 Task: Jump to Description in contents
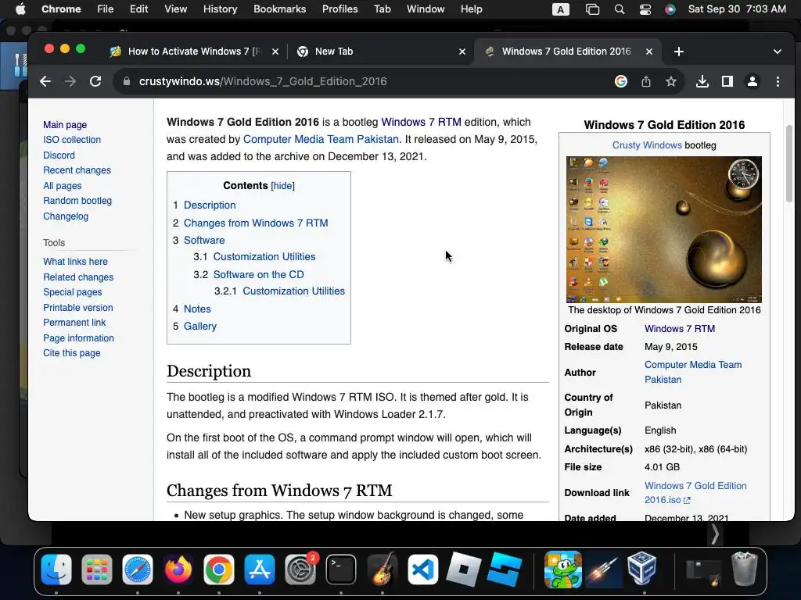click(x=210, y=205)
